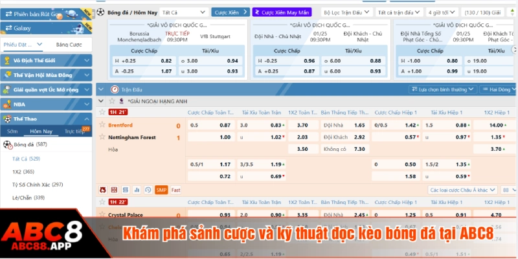Collapse the Giải Ngoại Hạng Anh league chevron
Viewport: 518px width, 259px height.
click(101, 101)
